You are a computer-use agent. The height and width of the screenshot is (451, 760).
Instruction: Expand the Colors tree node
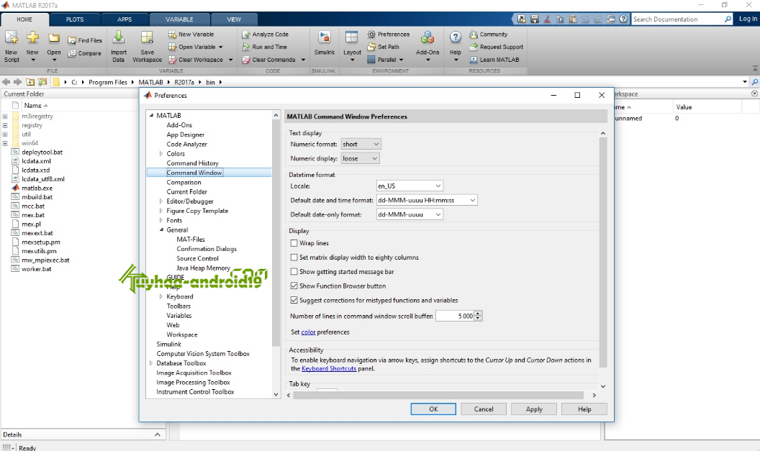pos(161,153)
